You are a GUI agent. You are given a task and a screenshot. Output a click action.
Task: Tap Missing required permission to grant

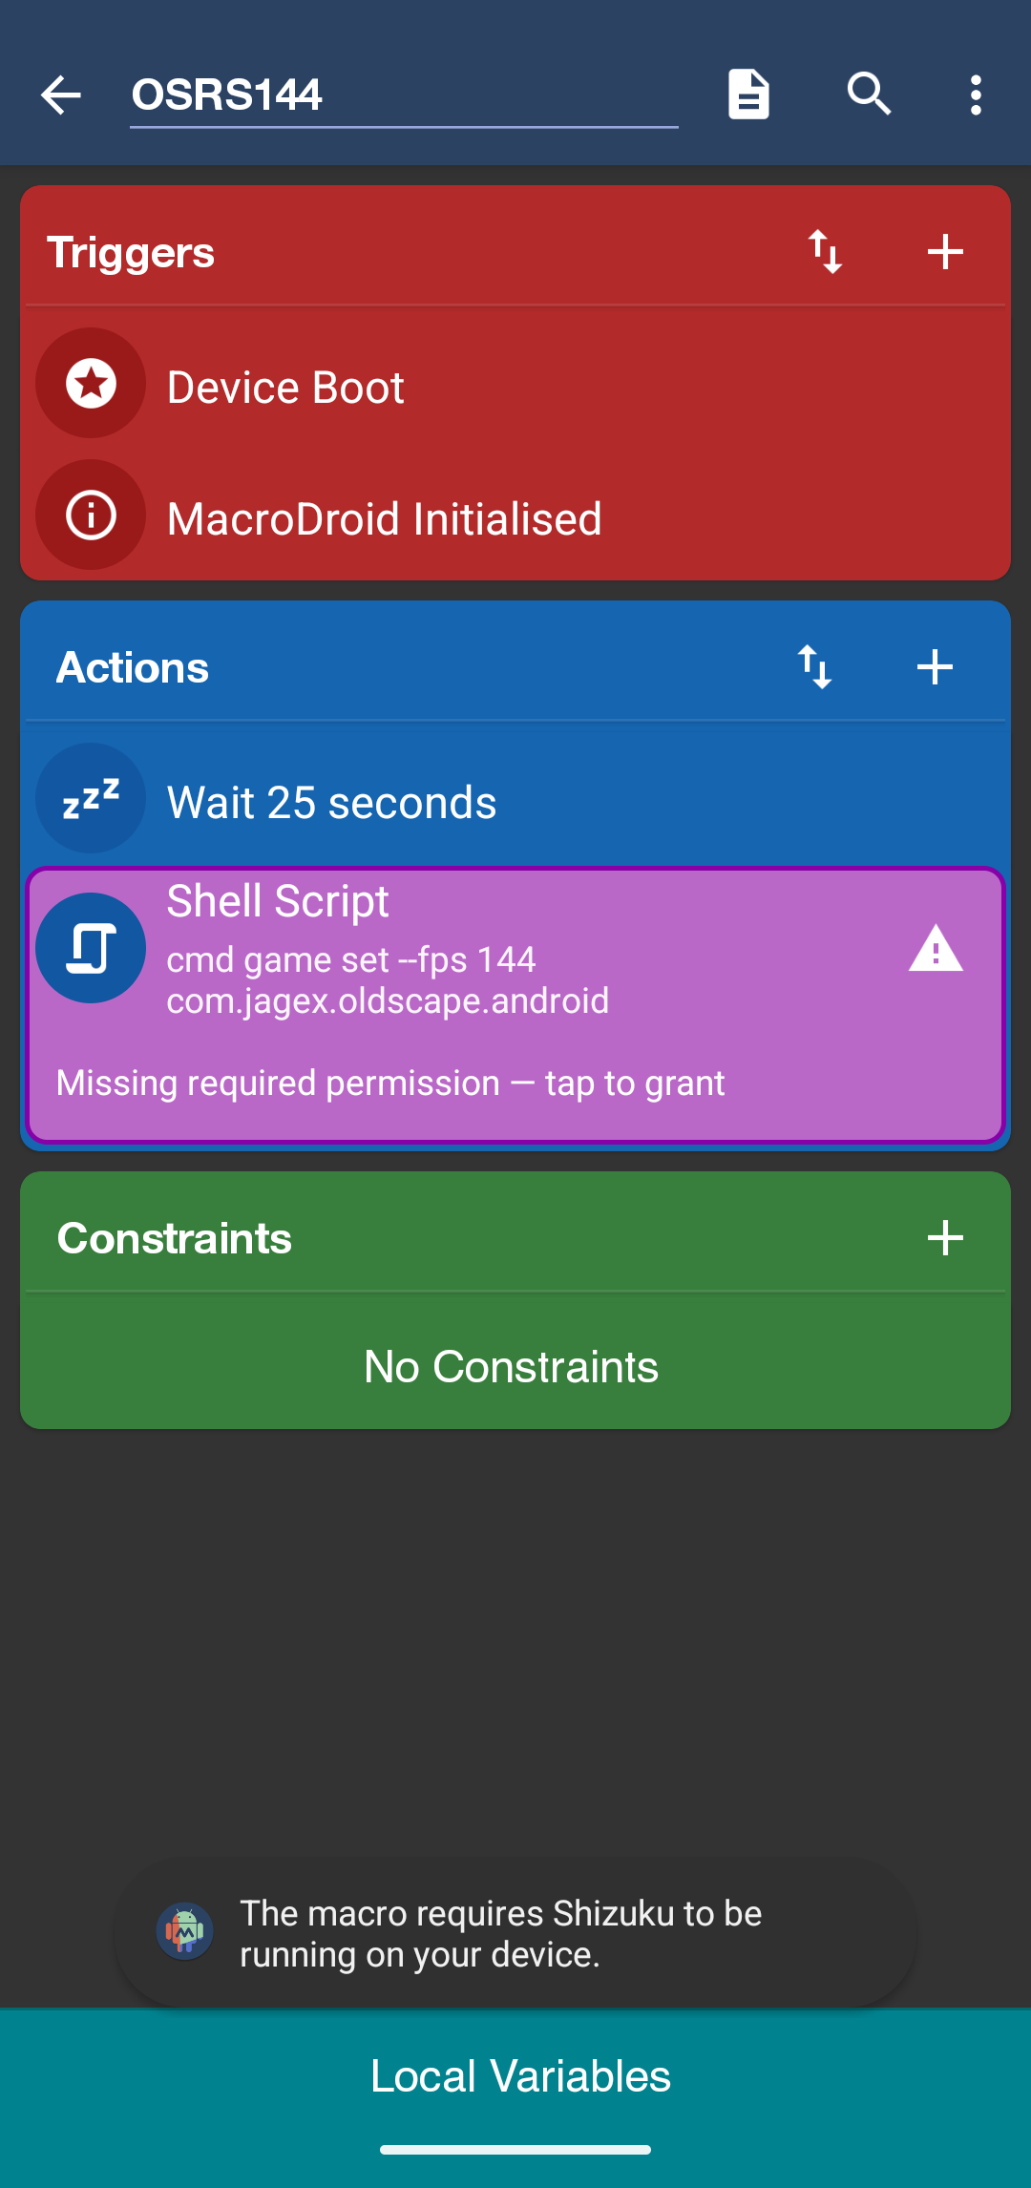[390, 1083]
